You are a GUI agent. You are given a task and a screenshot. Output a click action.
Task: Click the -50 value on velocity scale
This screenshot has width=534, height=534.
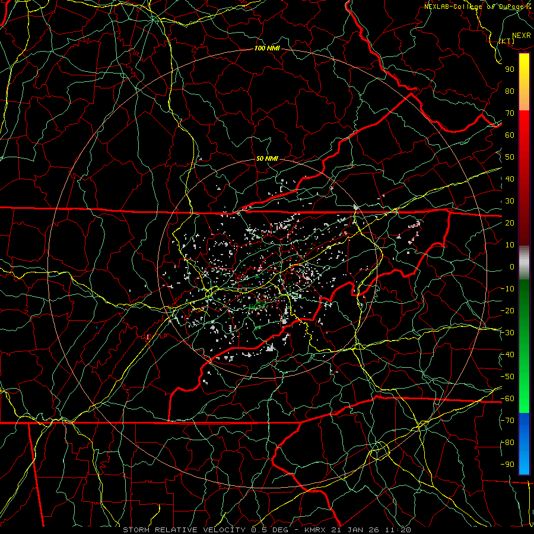click(x=507, y=377)
